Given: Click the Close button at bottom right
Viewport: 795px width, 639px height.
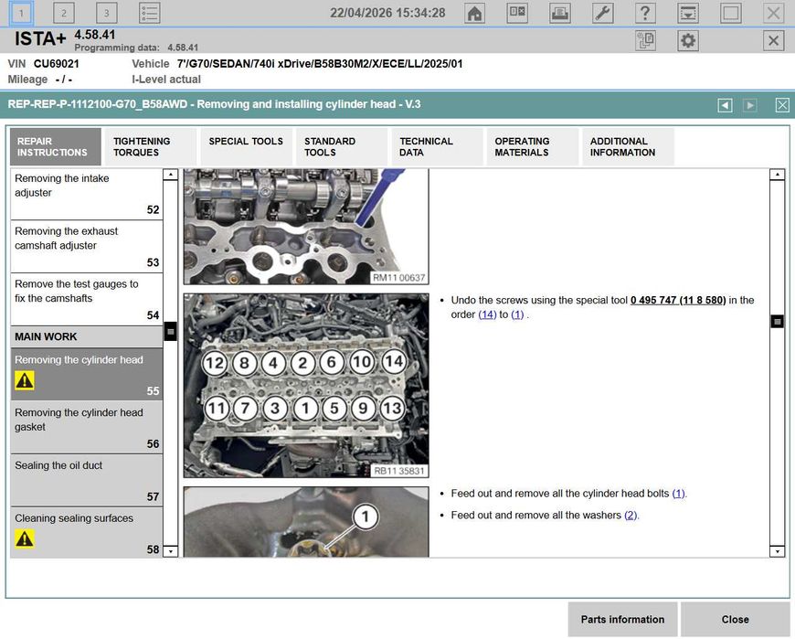Looking at the screenshot, I should 736,619.
